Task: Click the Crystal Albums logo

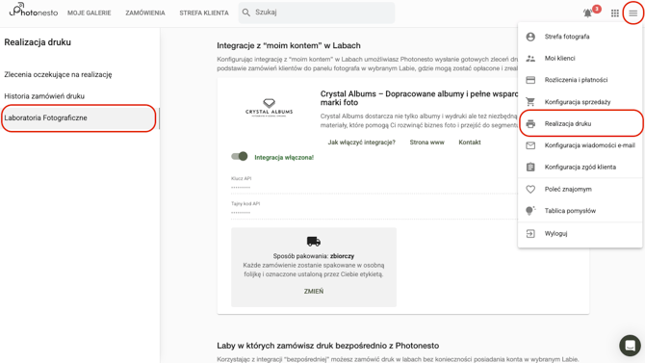Action: (x=269, y=108)
